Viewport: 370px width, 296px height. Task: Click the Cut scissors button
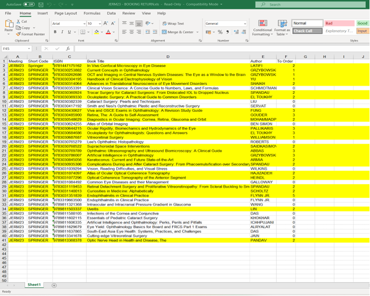pos(22,21)
